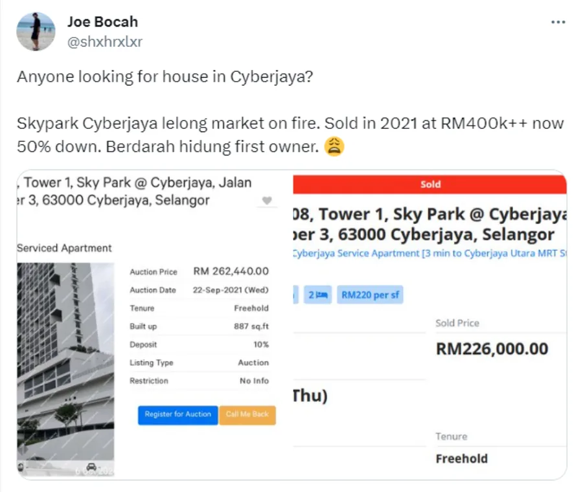
Task: Click the Serviced Apartment label
Action: point(64,248)
